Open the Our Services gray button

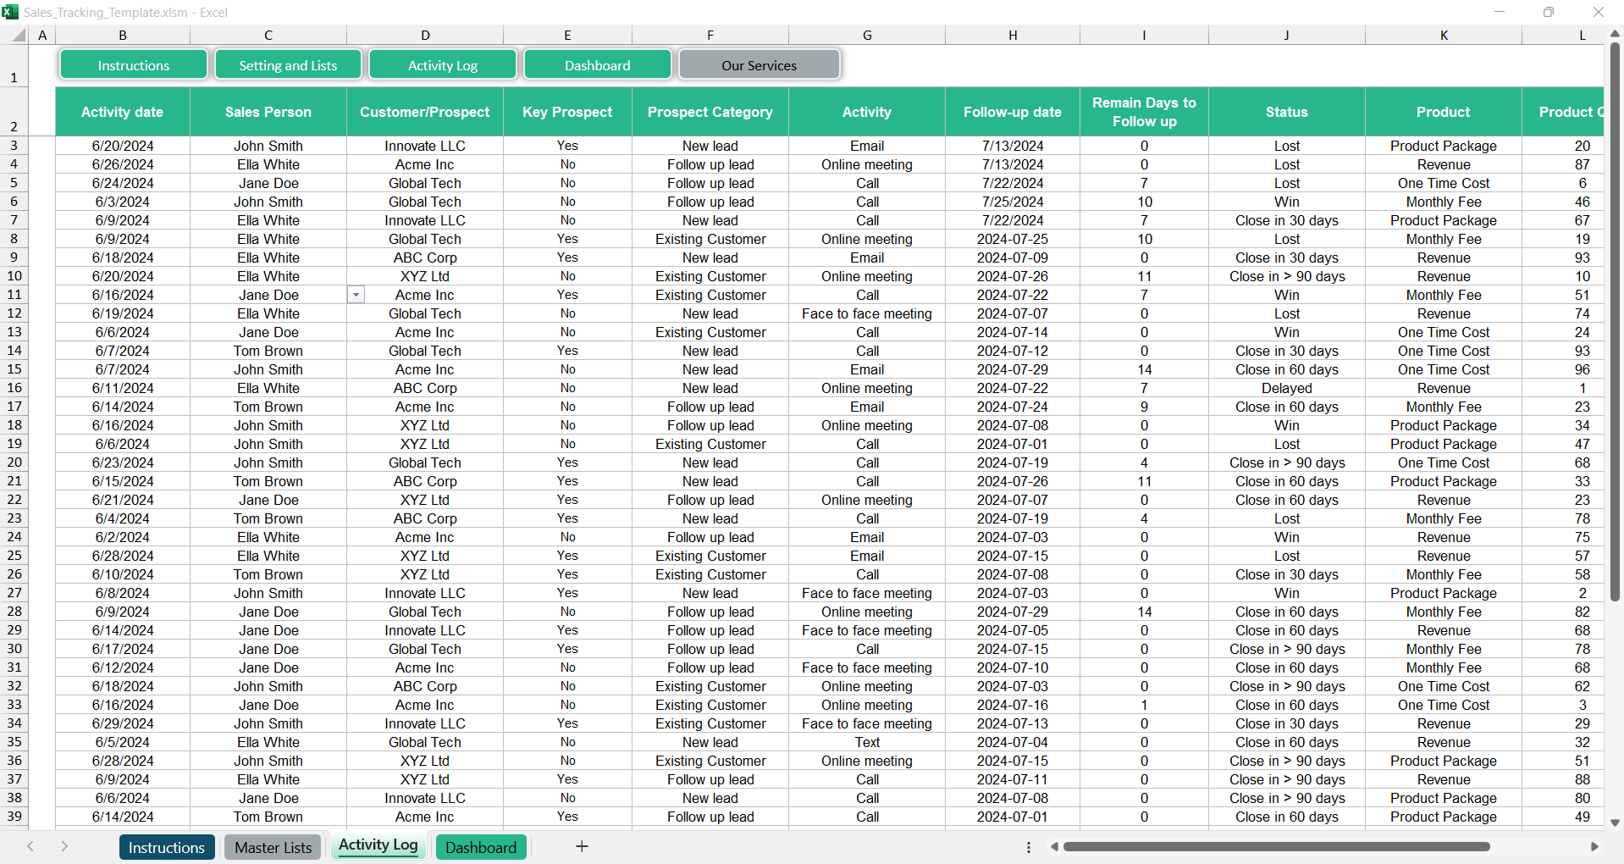pyautogui.click(x=759, y=65)
